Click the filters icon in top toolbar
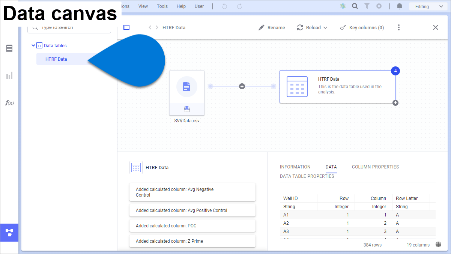Viewport: 451px width, 254px height. tap(367, 6)
